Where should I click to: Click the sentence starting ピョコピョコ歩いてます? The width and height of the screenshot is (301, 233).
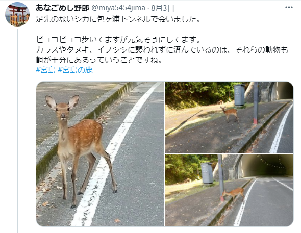click(118, 39)
